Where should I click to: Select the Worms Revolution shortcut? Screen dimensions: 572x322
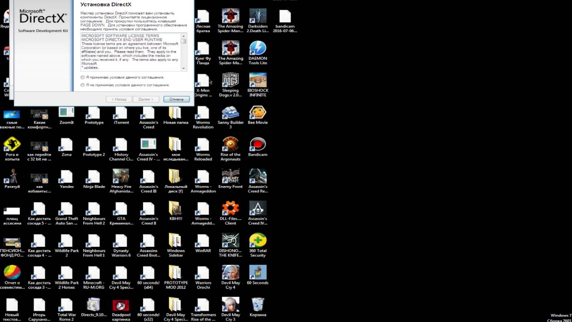coord(203,117)
